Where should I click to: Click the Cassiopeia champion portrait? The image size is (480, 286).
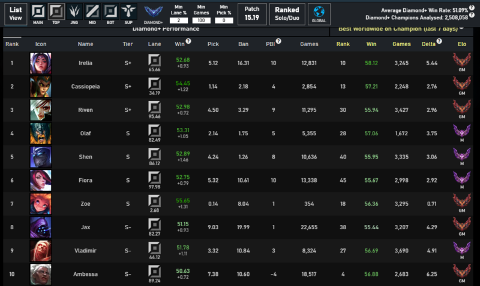click(x=41, y=87)
